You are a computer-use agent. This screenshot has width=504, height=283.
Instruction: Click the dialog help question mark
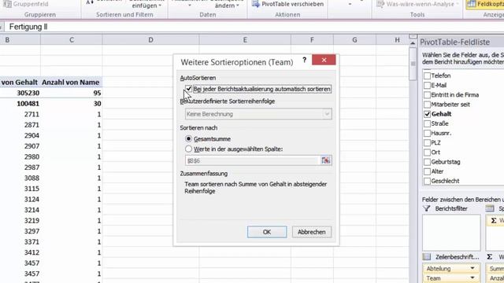304,60
